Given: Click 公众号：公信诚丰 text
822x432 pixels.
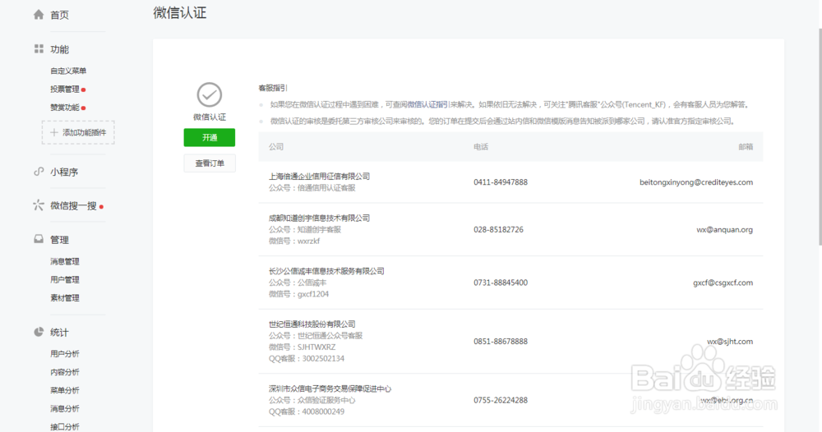Looking at the screenshot, I should [298, 283].
